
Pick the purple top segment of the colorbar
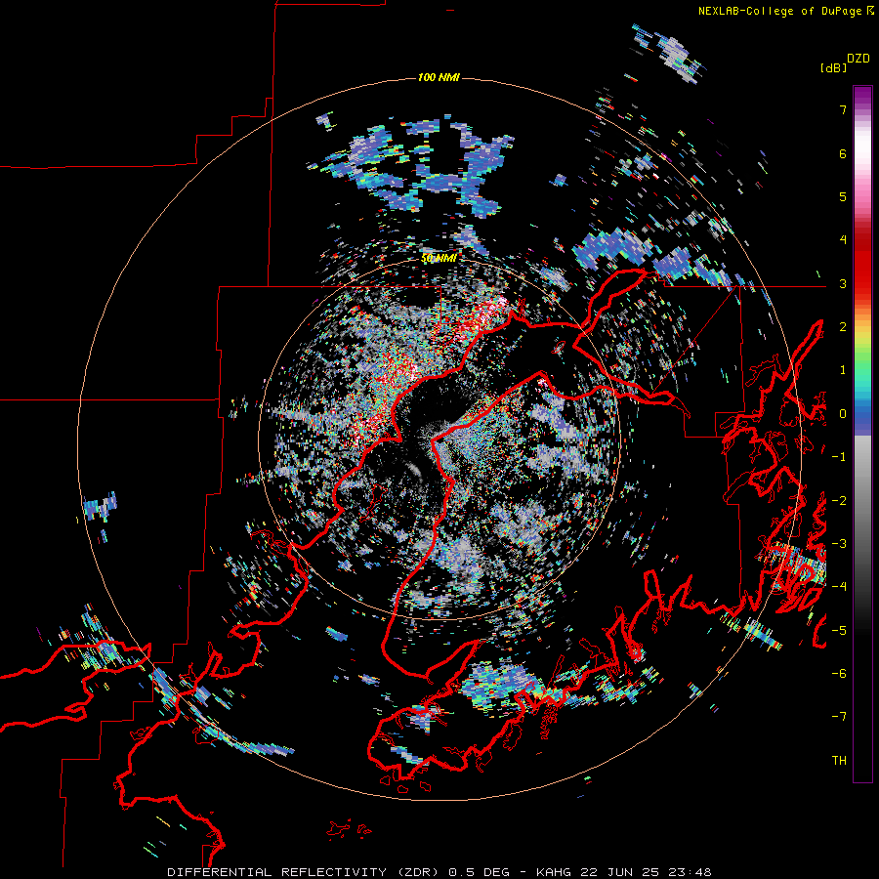pyautogui.click(x=862, y=97)
